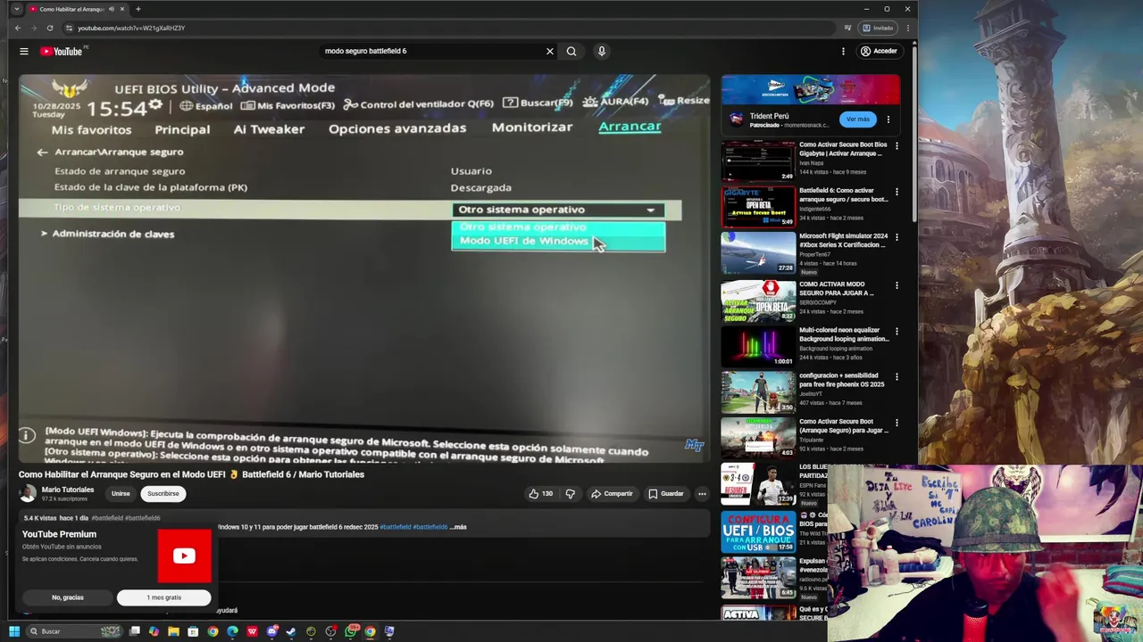The height and width of the screenshot is (642, 1143).
Task: Open more actions menu below the video
Action: (x=702, y=493)
